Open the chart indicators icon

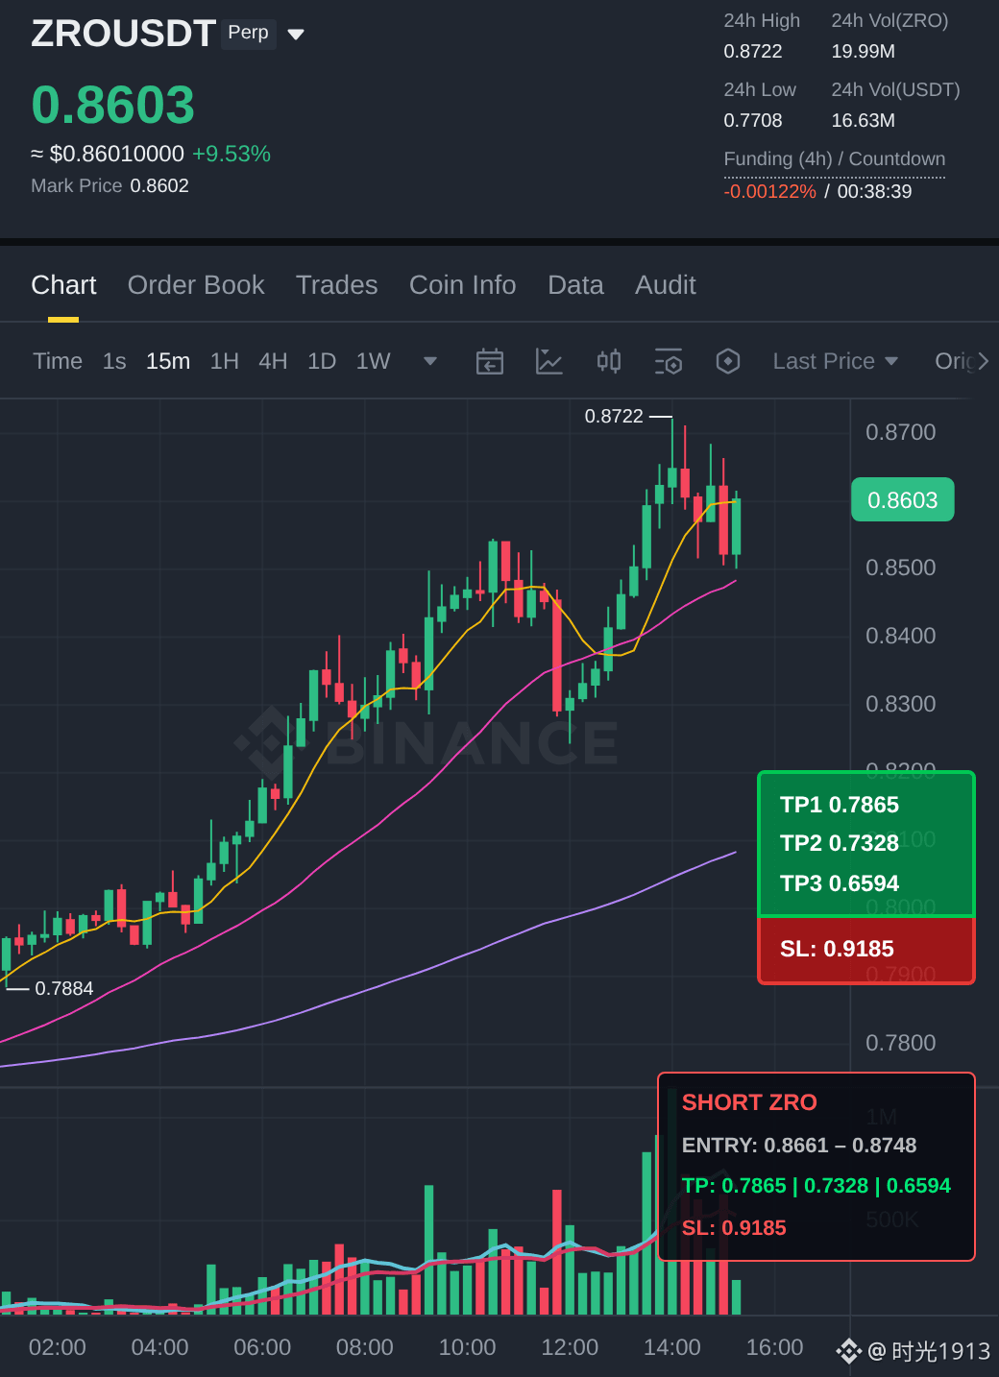click(x=548, y=361)
